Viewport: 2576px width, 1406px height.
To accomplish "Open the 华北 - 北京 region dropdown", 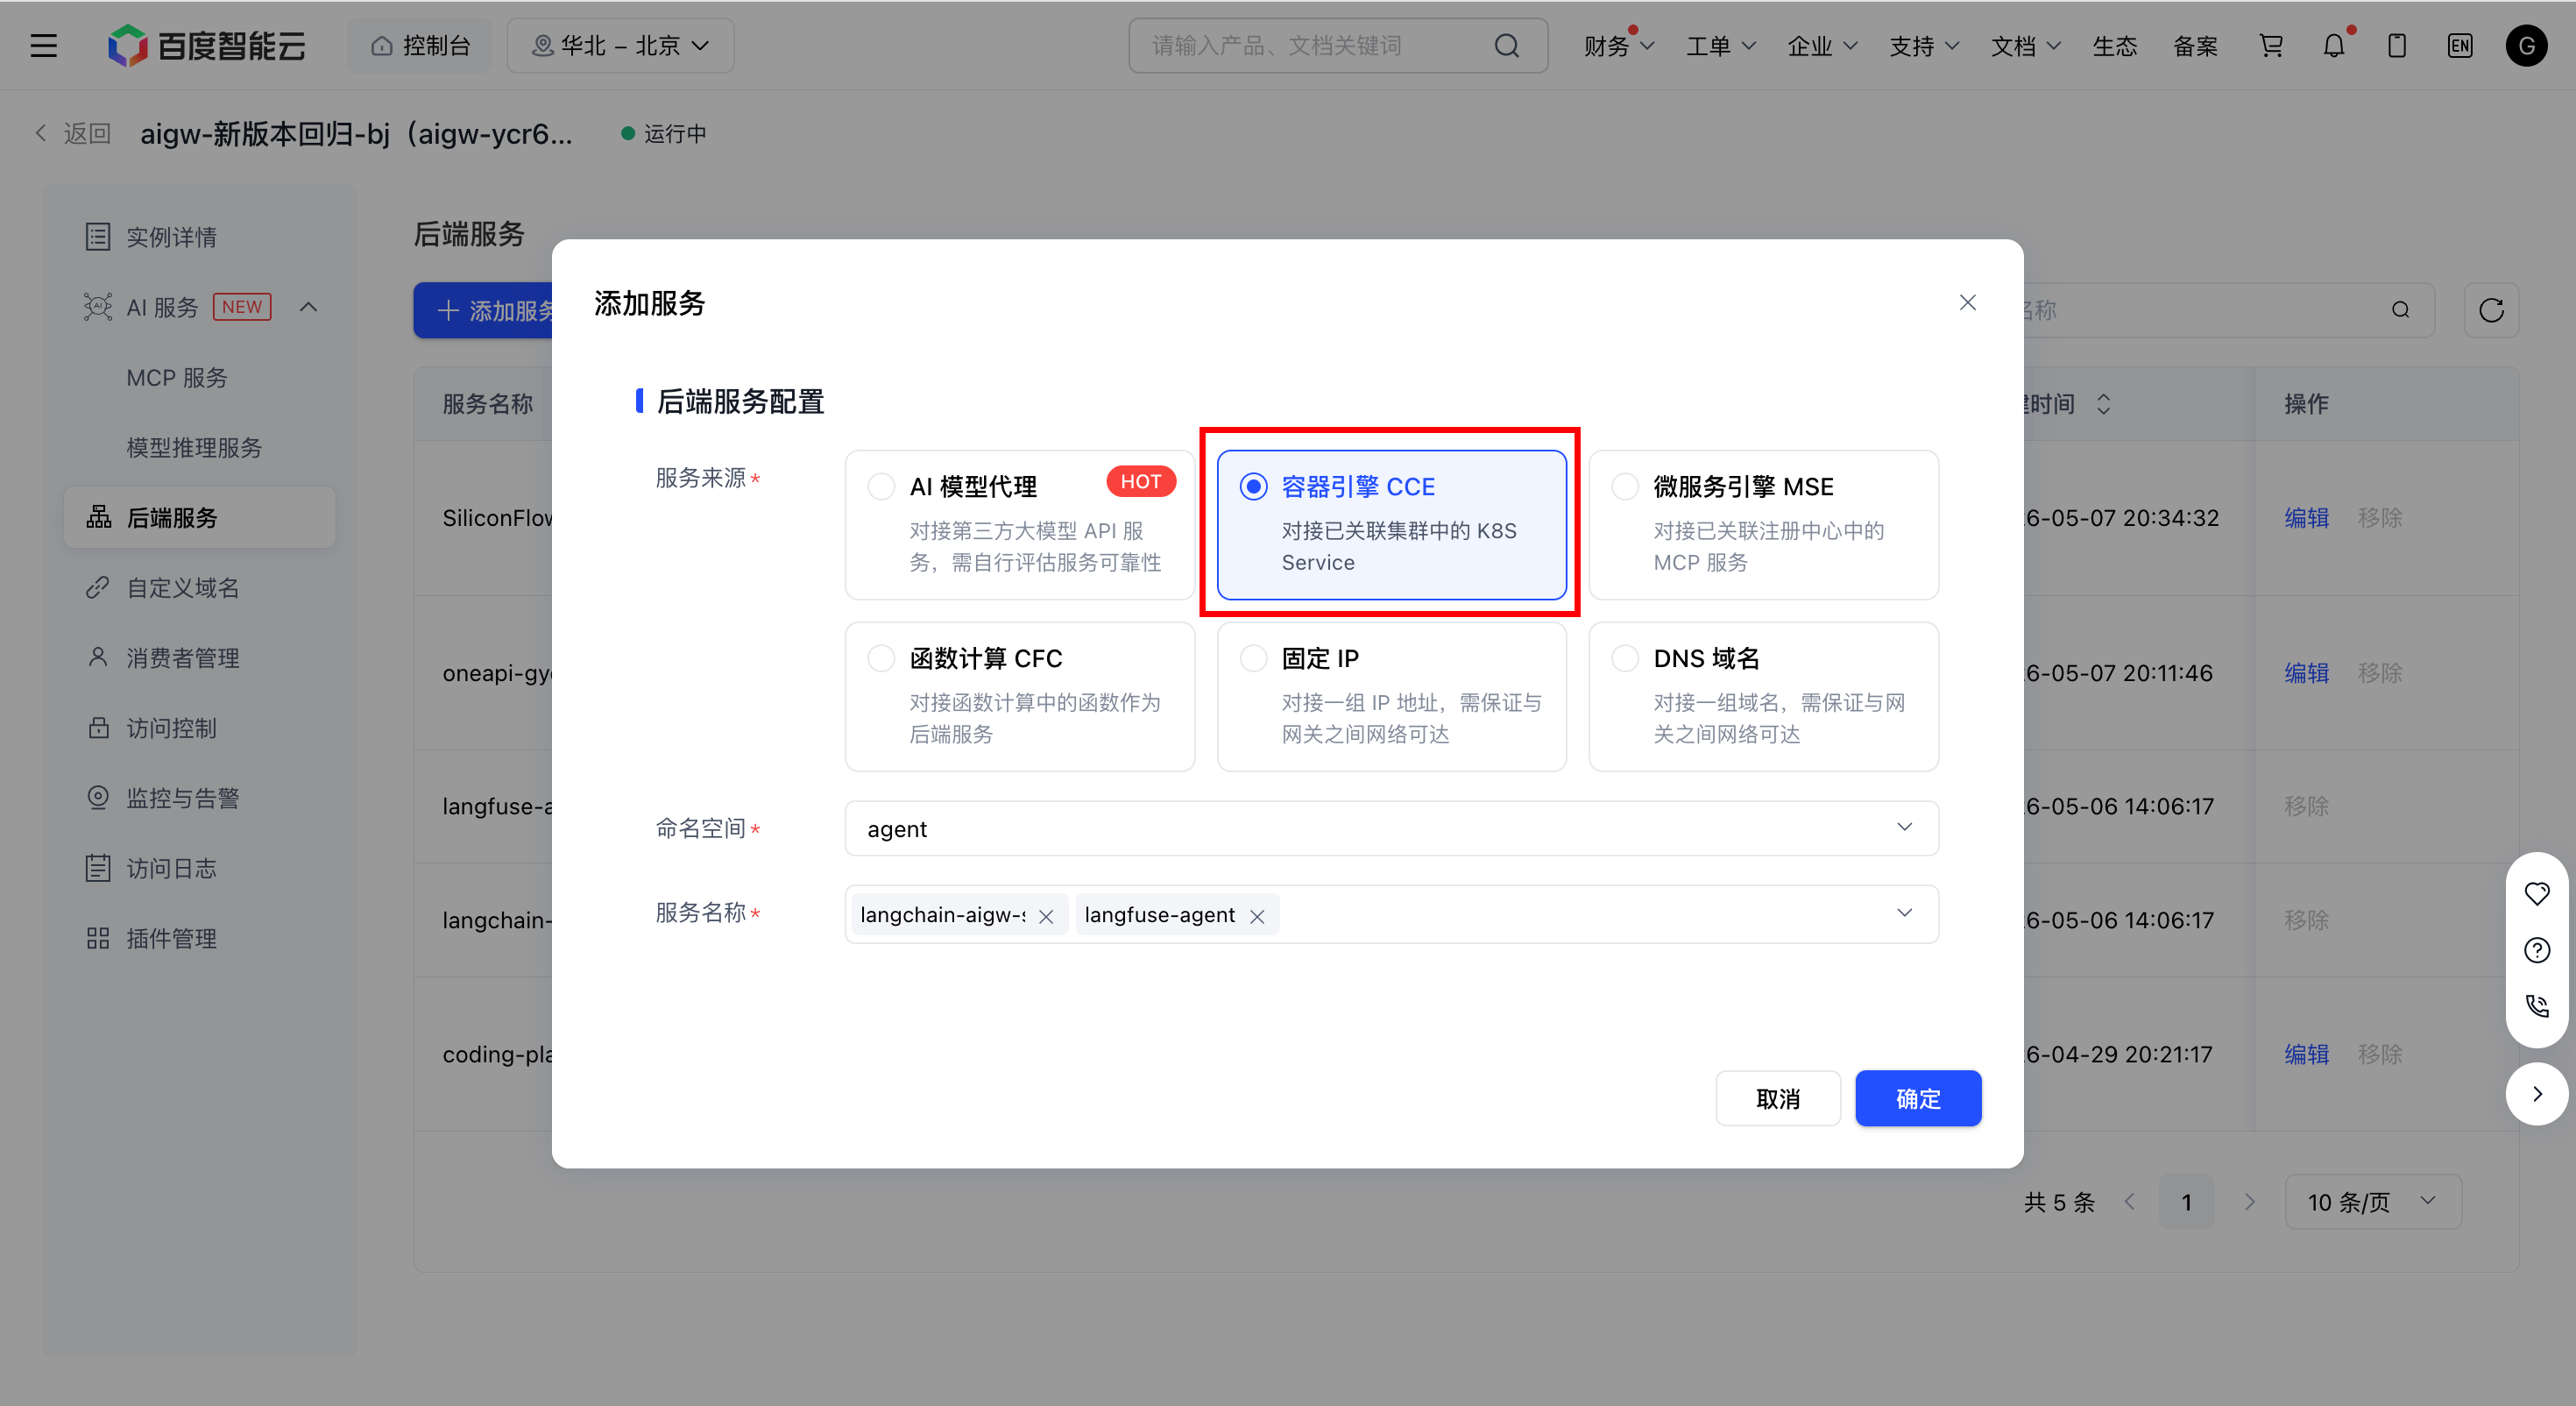I will 620,46.
